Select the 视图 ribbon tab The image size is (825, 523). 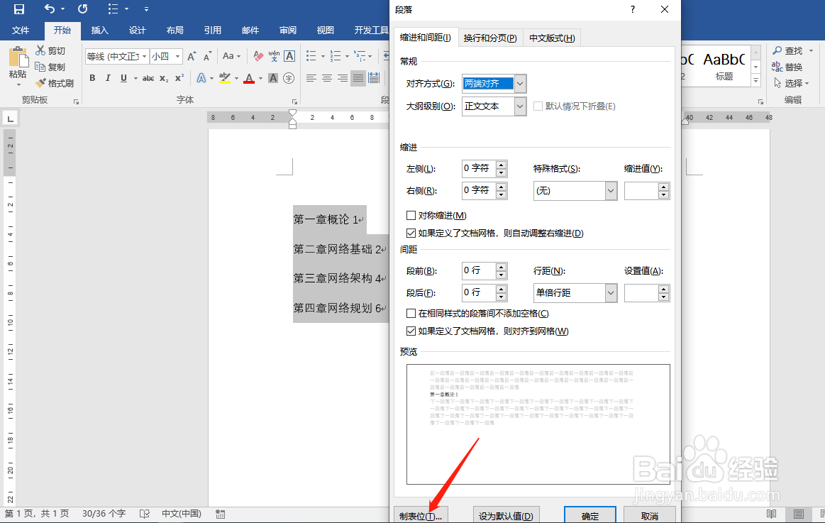click(325, 30)
